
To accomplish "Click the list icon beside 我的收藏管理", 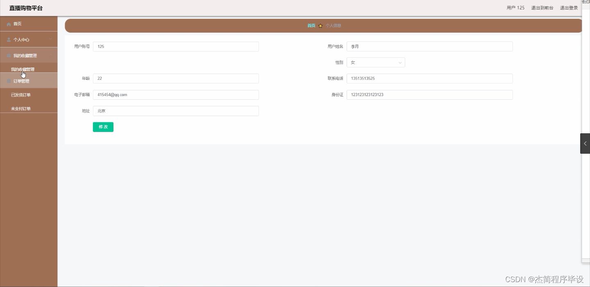I will [9, 55].
